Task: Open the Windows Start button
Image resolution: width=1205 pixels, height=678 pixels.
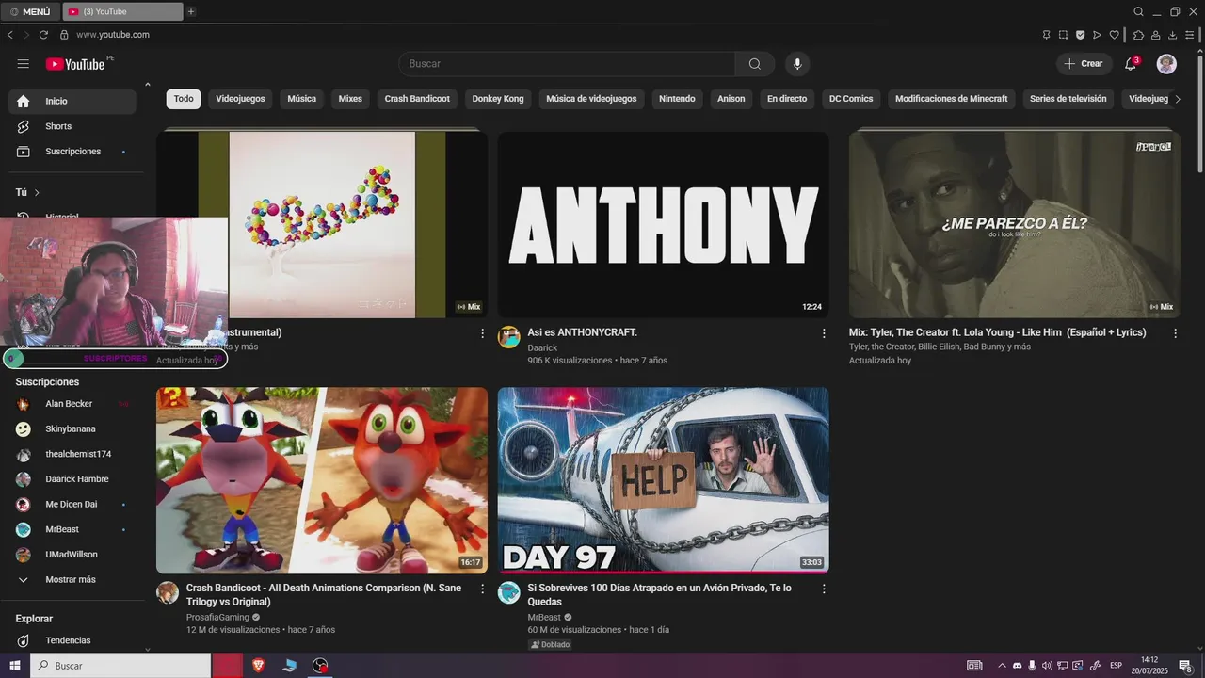Action: point(15,666)
